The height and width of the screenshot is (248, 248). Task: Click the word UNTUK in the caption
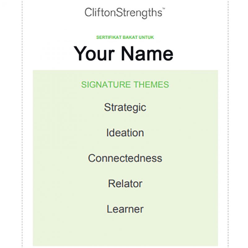[x=147, y=38]
